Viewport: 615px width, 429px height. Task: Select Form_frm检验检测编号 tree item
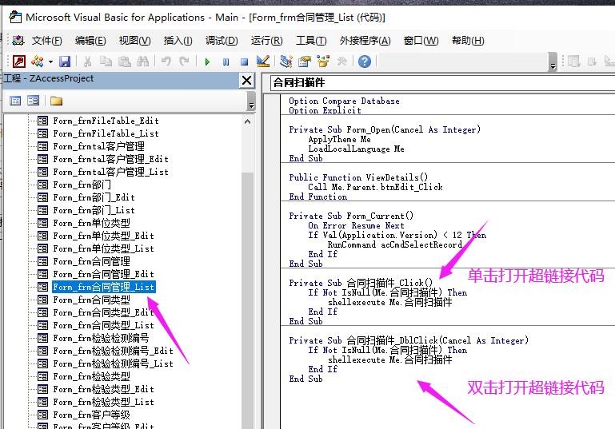click(101, 338)
